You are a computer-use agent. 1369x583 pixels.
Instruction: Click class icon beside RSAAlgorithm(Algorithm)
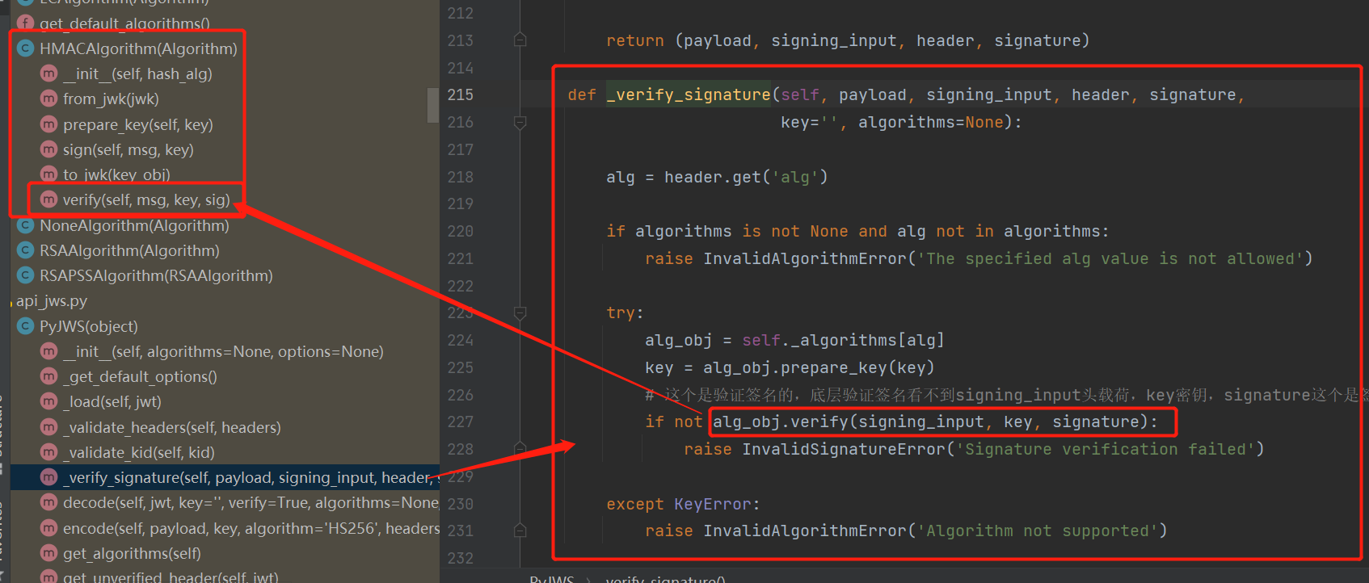(x=25, y=250)
